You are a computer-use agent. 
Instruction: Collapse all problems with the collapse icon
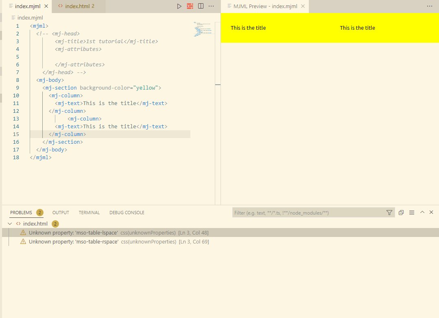[401, 213]
